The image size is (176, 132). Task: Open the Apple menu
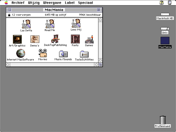click(6, 2)
